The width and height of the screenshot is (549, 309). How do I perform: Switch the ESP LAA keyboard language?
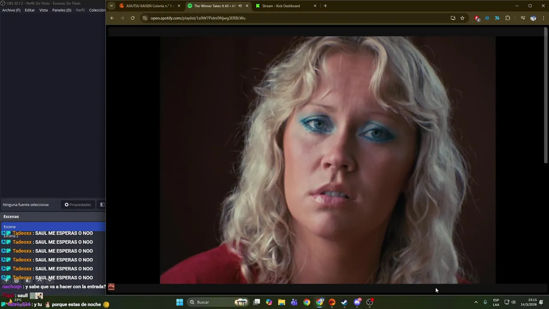tap(496, 302)
